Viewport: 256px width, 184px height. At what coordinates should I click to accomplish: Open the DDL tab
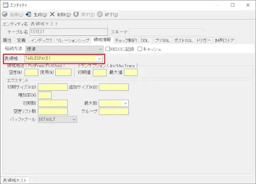point(145,40)
